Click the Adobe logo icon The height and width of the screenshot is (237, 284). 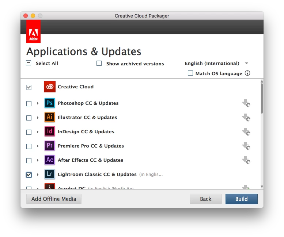33,31
